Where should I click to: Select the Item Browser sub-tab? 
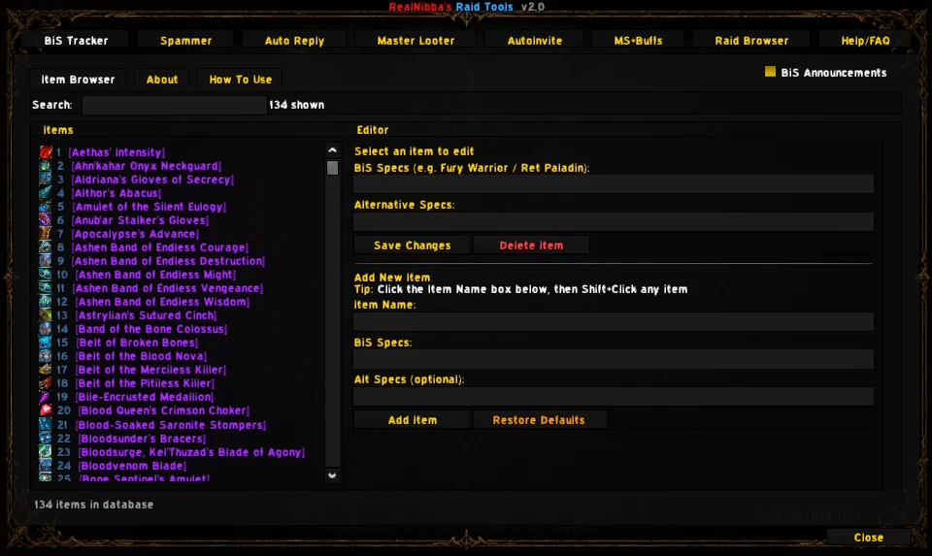coord(78,79)
